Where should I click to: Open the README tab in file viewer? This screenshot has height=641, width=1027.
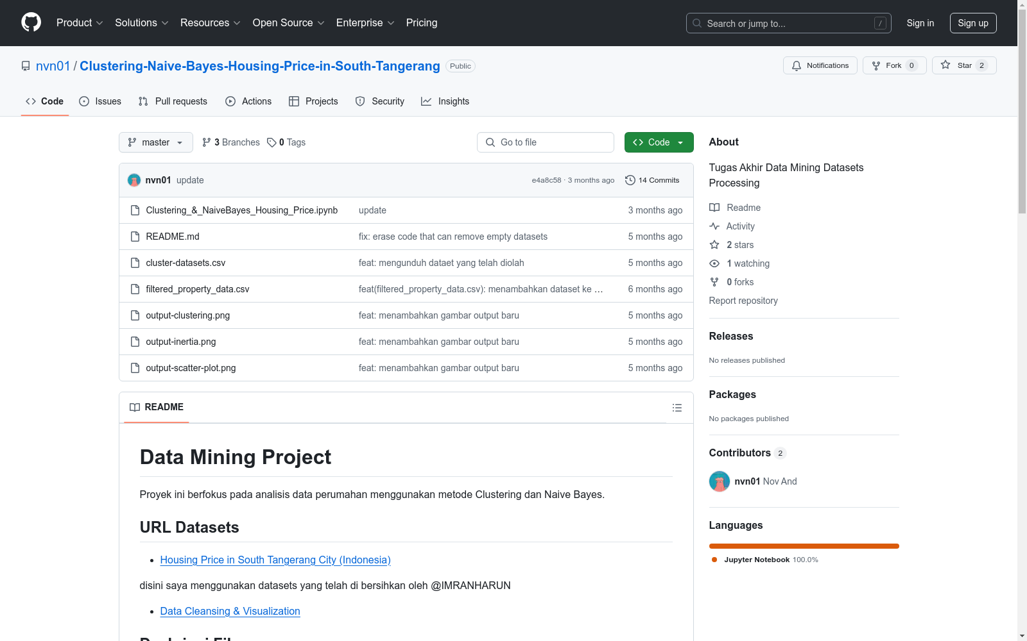[x=157, y=407]
